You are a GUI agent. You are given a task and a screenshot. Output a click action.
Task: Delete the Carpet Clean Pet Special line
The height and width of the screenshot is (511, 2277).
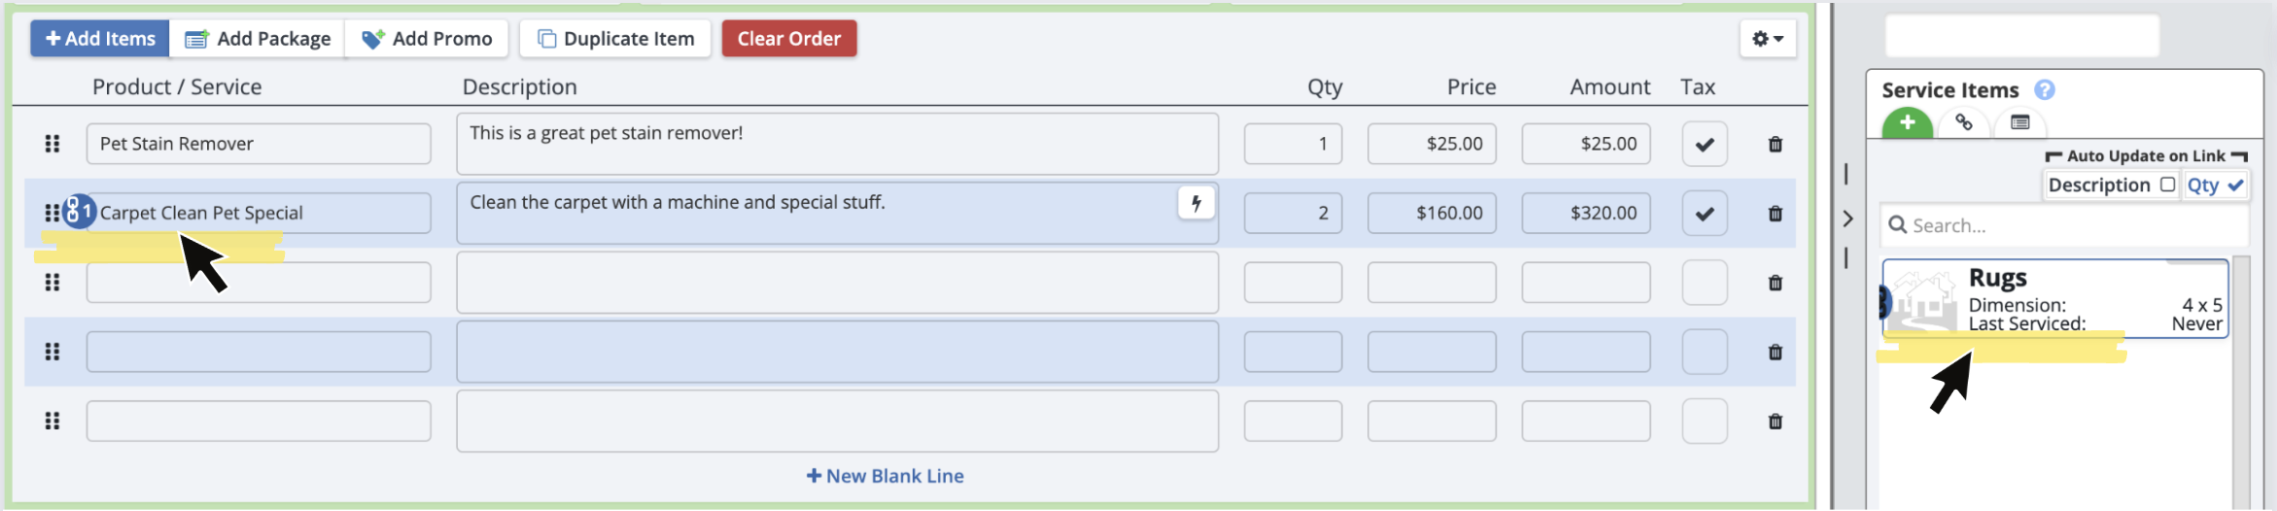click(1774, 214)
